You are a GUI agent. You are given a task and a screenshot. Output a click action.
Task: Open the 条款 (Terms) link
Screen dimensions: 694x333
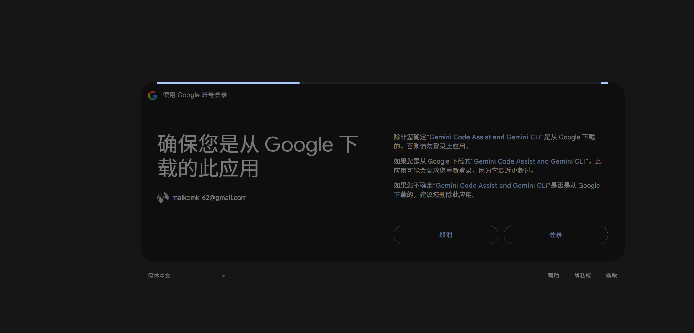click(611, 276)
